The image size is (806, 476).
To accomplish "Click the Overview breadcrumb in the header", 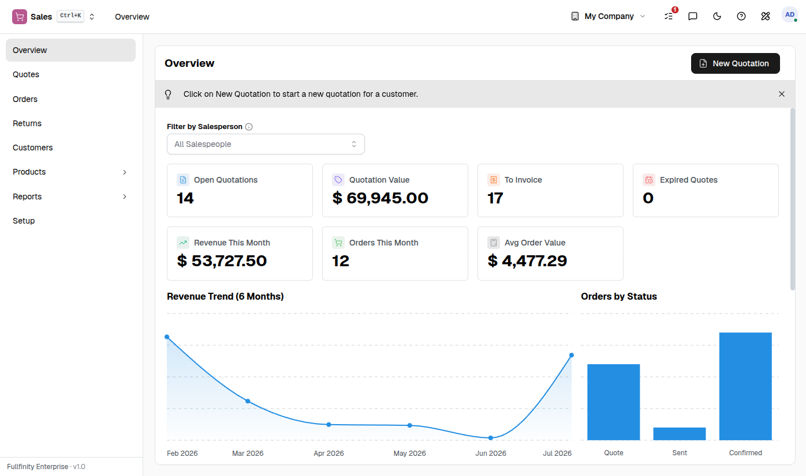I will [x=132, y=17].
